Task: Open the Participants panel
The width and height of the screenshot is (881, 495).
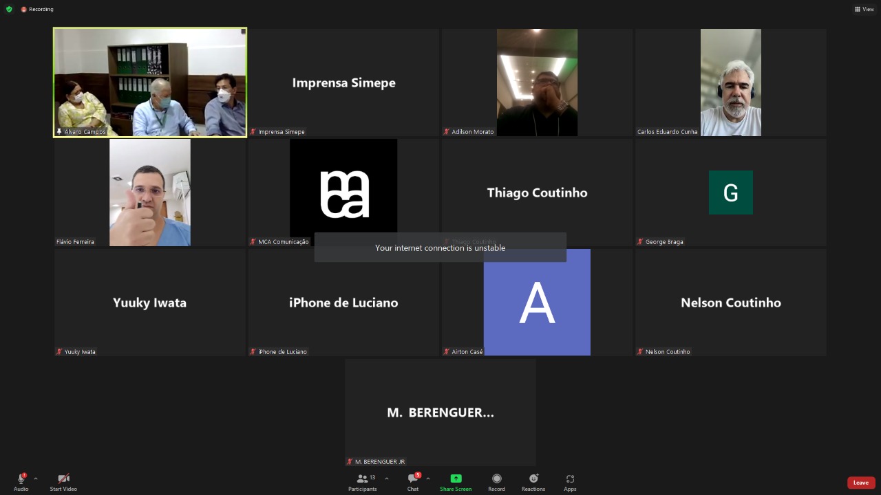Action: coord(362,482)
